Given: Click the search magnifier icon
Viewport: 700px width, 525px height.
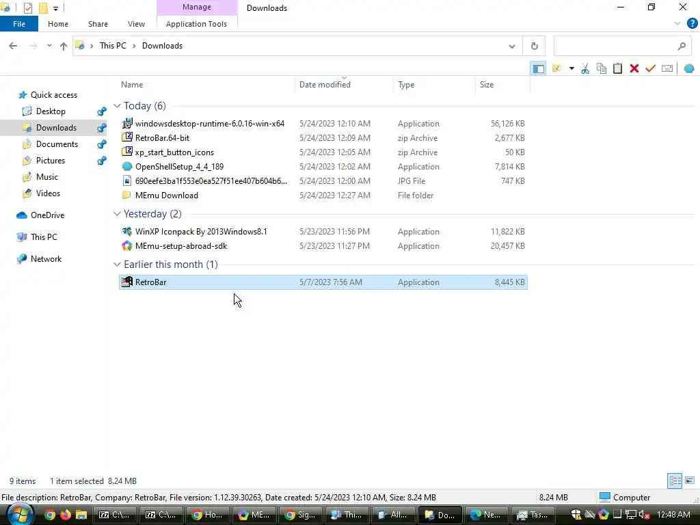Looking at the screenshot, I should coord(682,46).
